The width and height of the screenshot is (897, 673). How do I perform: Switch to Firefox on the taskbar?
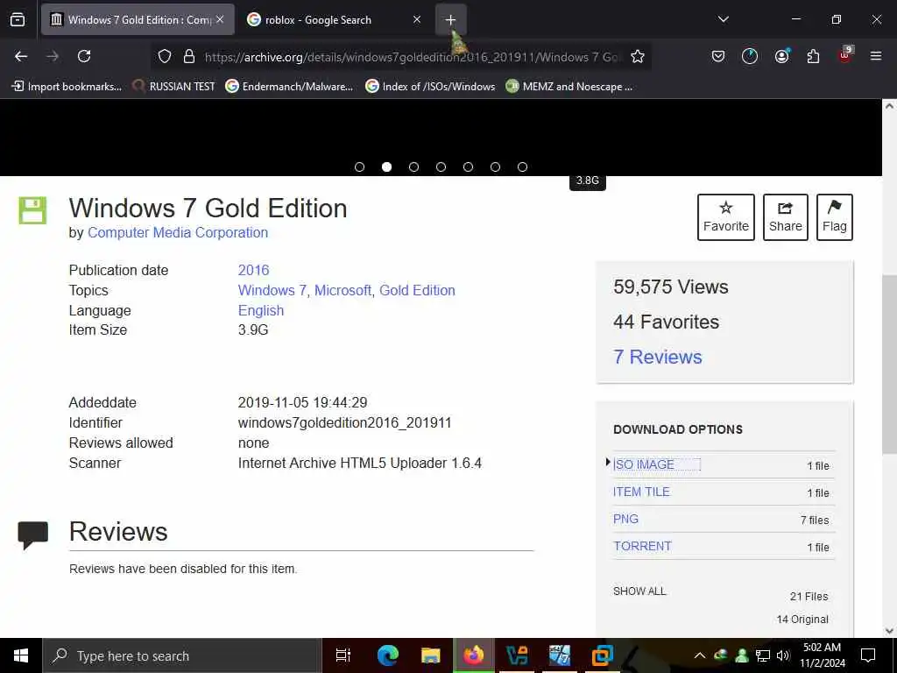tap(474, 655)
